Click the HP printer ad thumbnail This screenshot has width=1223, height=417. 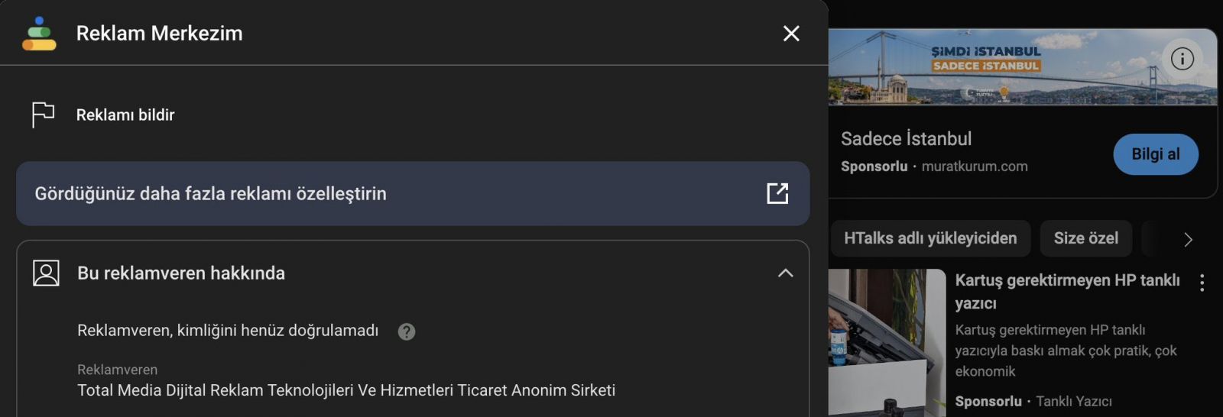(x=887, y=342)
